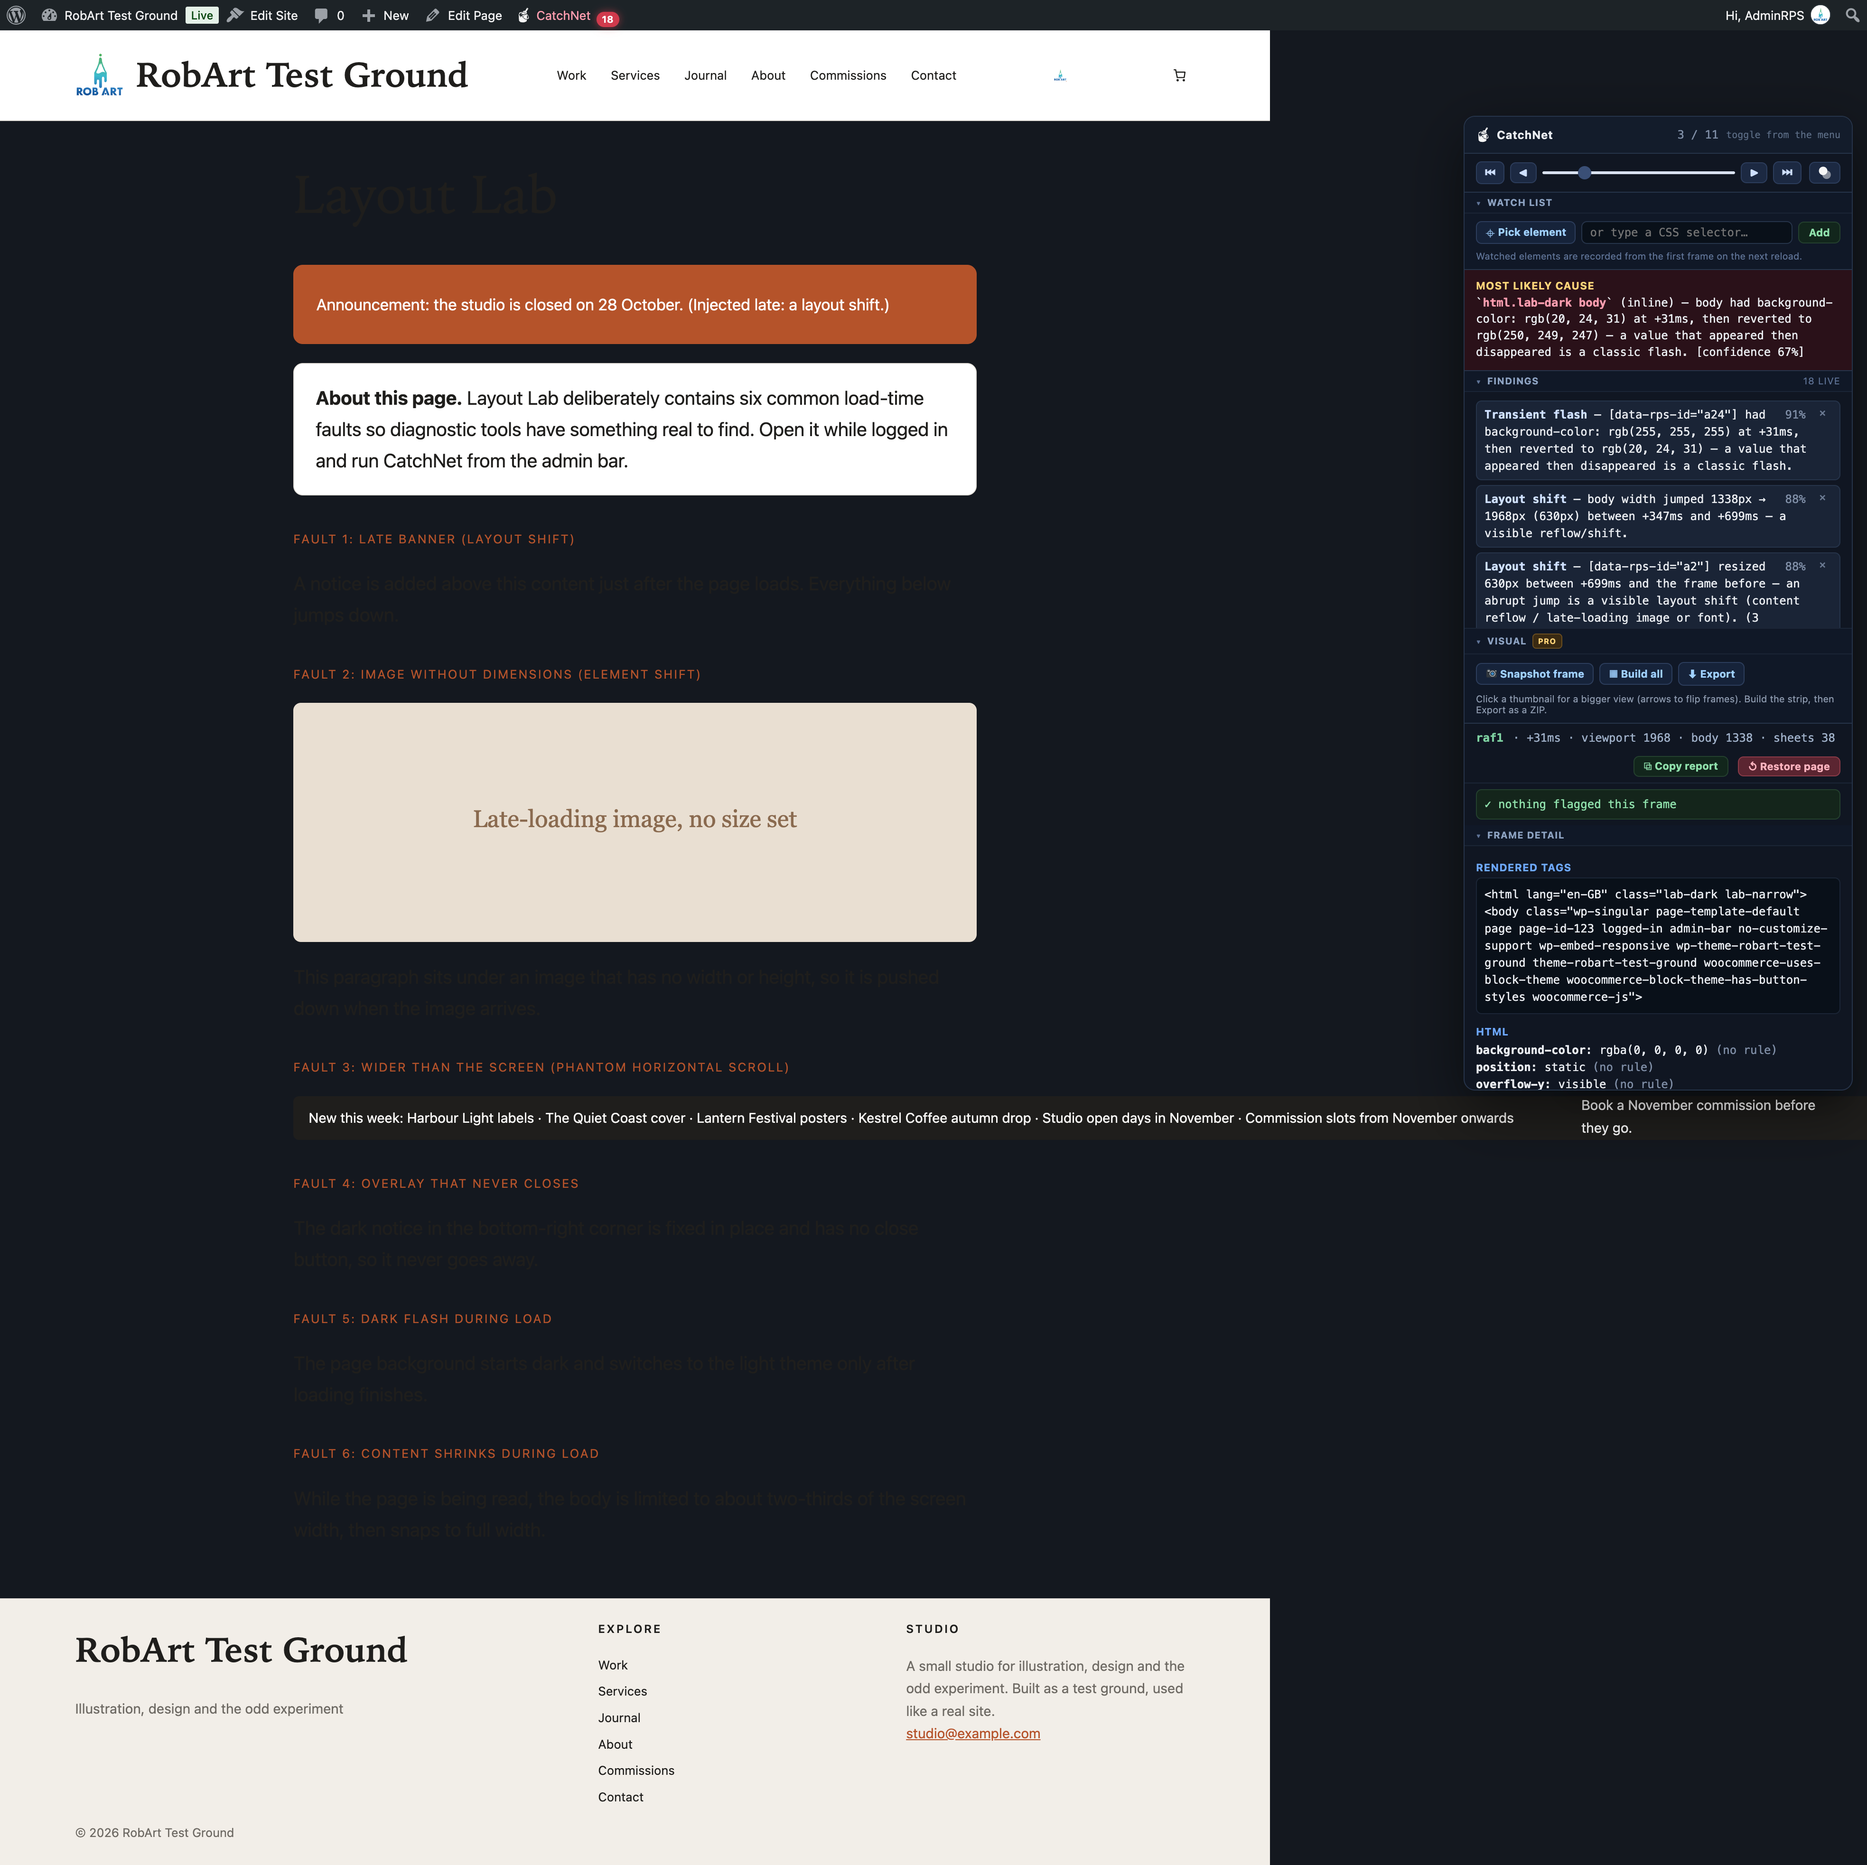Go to the Work page in header nav
Screen dimensions: 1867x1865
coord(571,75)
